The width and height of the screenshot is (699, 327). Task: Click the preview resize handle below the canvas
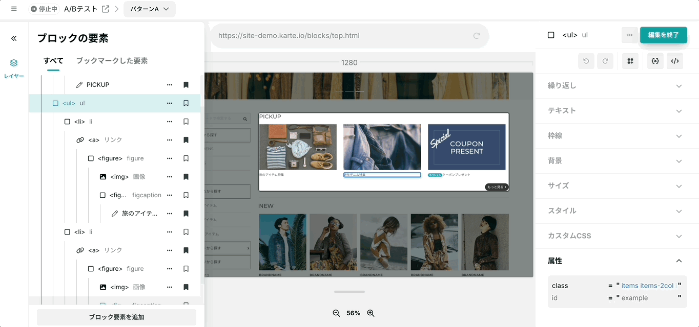349,292
